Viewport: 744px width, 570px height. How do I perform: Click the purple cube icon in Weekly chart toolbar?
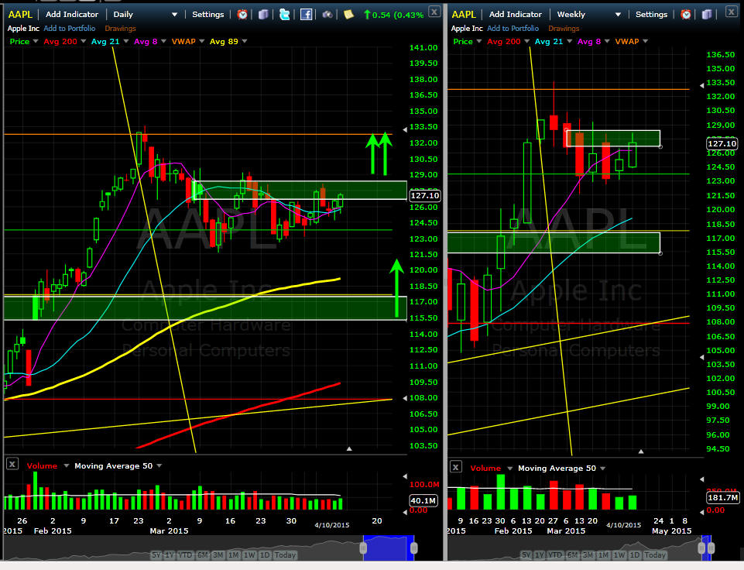707,14
